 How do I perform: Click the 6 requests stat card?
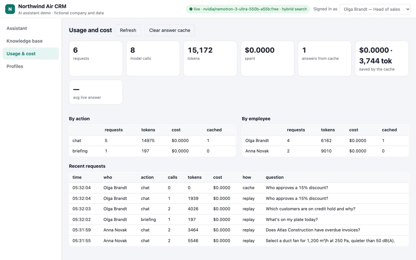(96, 58)
